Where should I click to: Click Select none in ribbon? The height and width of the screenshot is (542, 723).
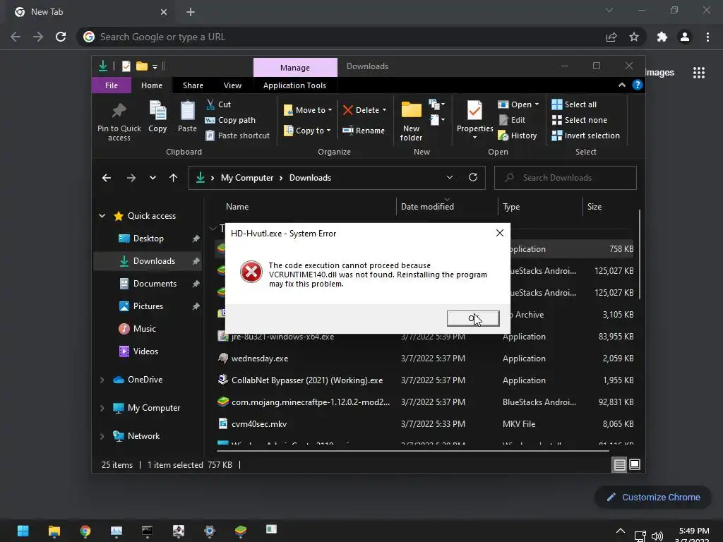coord(579,120)
